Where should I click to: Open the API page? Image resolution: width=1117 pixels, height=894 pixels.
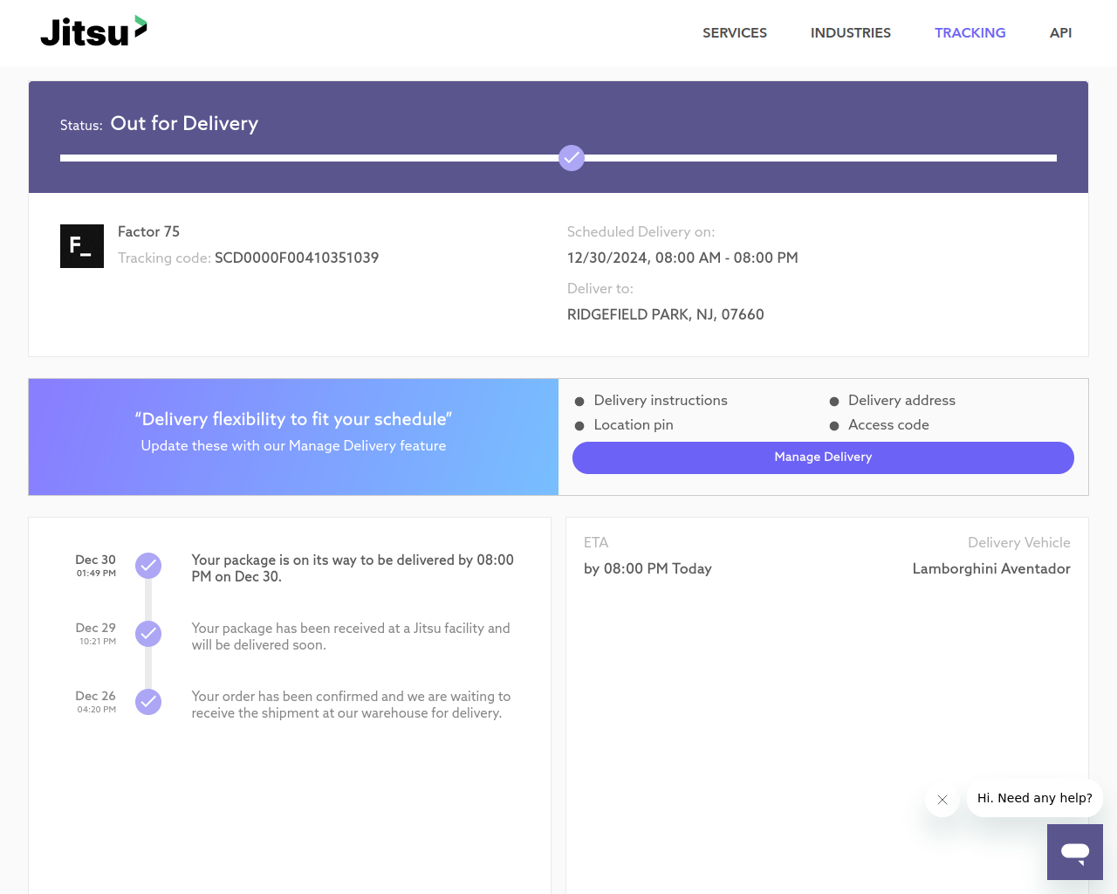(x=1060, y=33)
